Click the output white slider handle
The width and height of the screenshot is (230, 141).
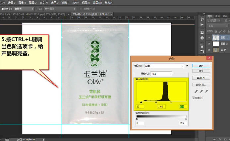click(x=186, y=119)
